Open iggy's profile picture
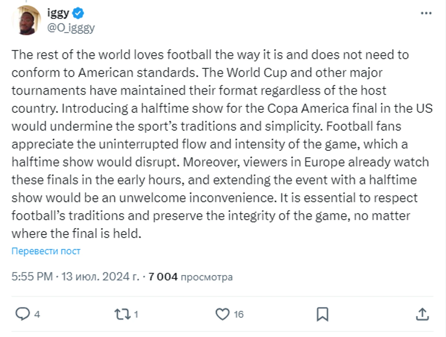The height and width of the screenshot is (337, 446). pos(26,20)
